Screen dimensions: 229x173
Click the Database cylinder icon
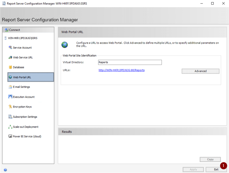[x=10, y=67]
